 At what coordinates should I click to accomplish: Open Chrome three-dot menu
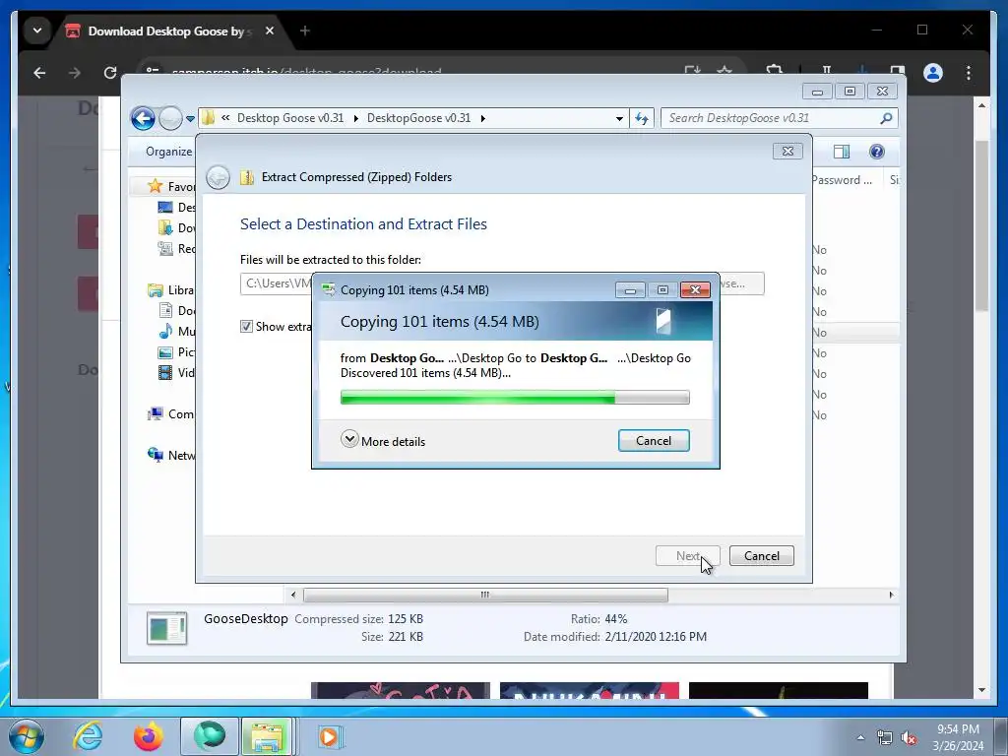click(969, 73)
